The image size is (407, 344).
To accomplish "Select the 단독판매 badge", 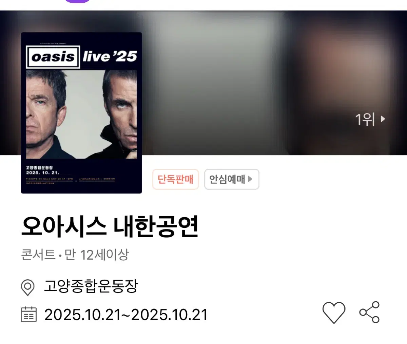I will point(175,179).
